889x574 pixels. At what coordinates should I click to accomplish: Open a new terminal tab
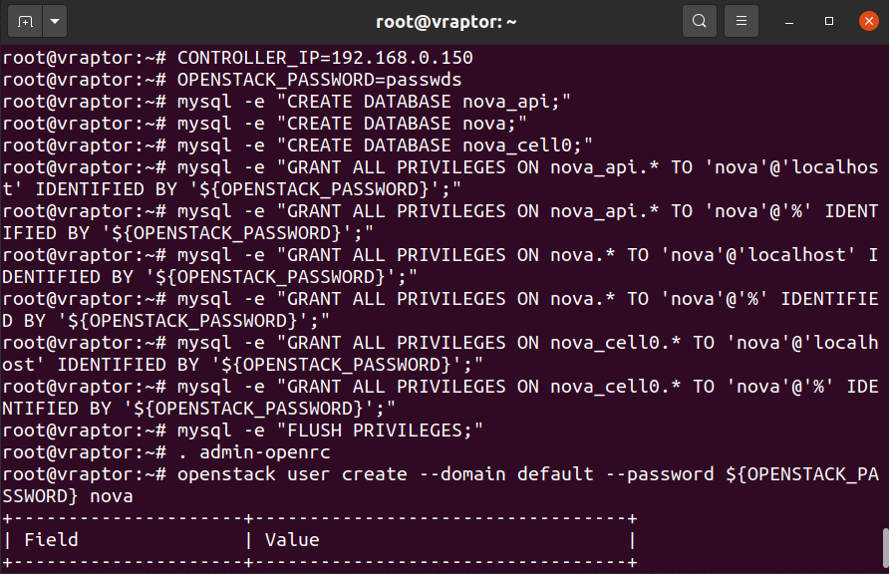click(25, 21)
